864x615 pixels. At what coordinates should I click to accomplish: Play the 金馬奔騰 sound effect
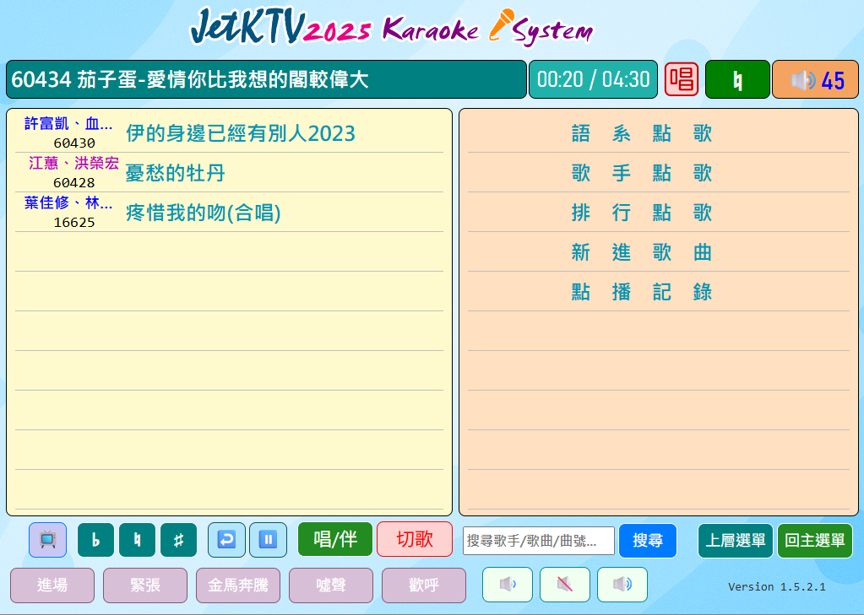pyautogui.click(x=238, y=585)
